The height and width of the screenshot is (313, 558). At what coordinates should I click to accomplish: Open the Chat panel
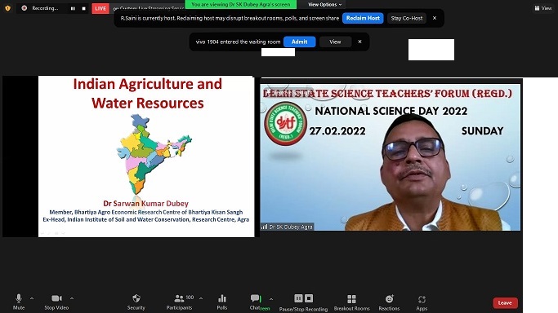coord(255,302)
